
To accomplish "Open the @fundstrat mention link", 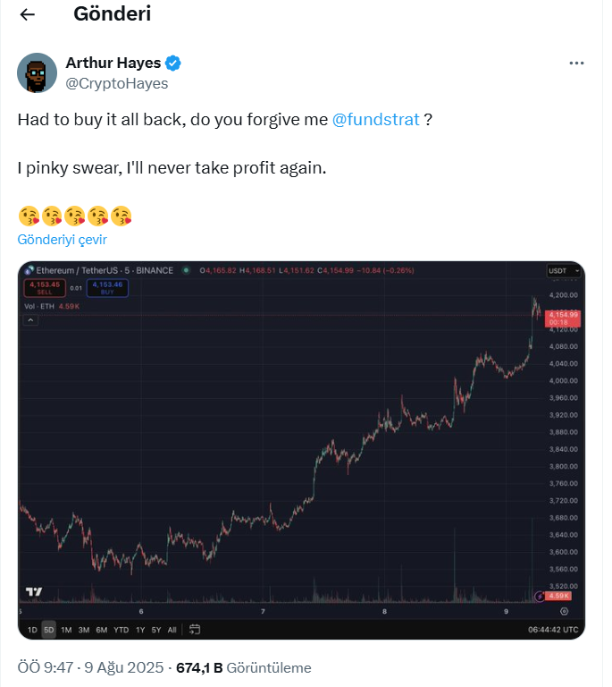I will click(375, 120).
